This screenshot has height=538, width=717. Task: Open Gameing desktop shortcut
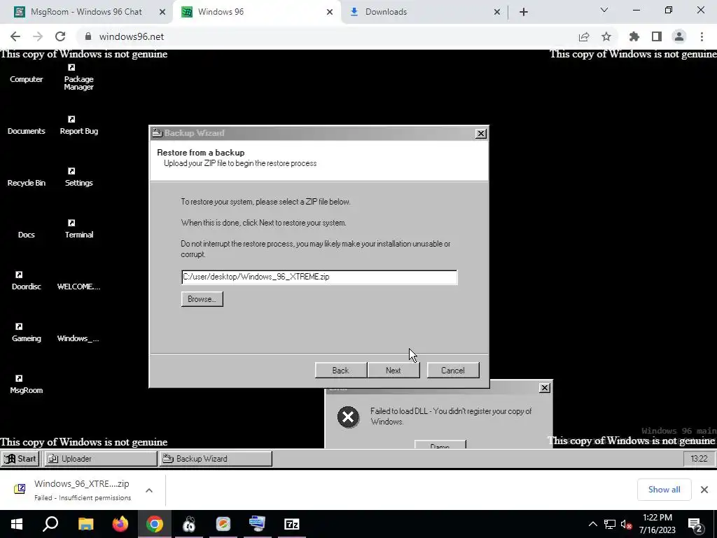point(26,333)
